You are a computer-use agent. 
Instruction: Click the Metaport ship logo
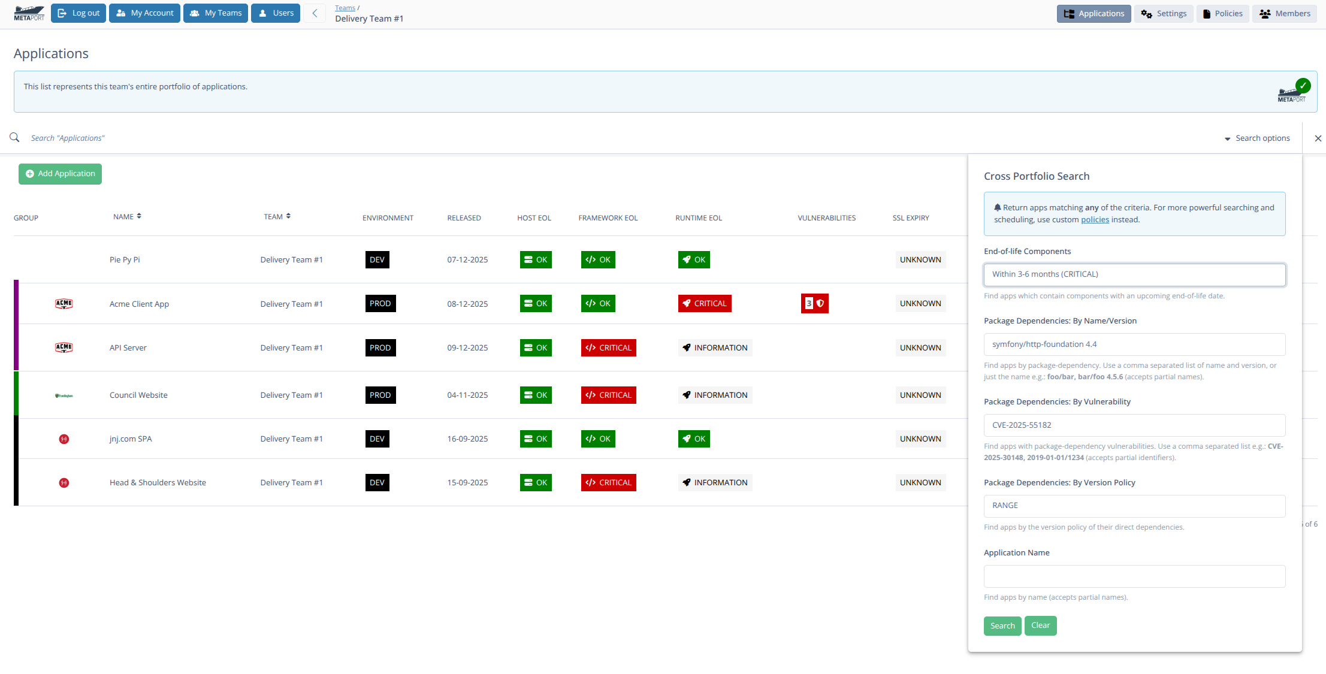pyautogui.click(x=29, y=13)
